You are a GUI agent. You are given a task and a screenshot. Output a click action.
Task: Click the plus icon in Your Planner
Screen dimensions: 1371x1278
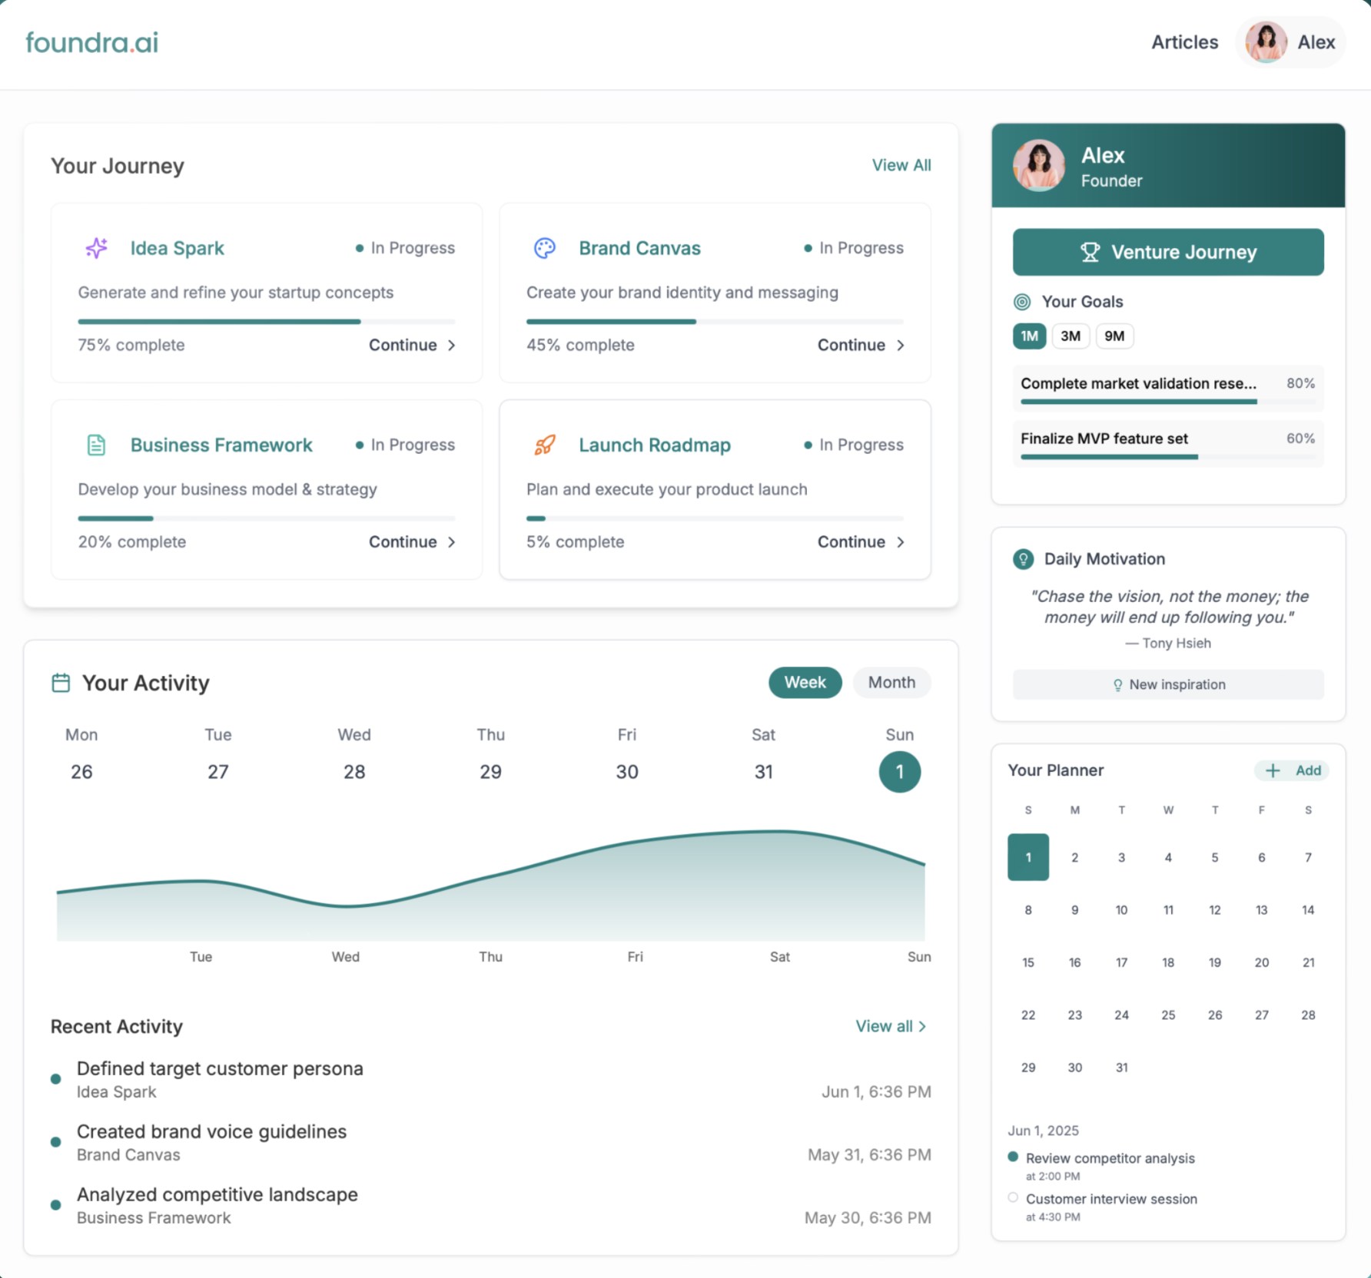pos(1273,770)
